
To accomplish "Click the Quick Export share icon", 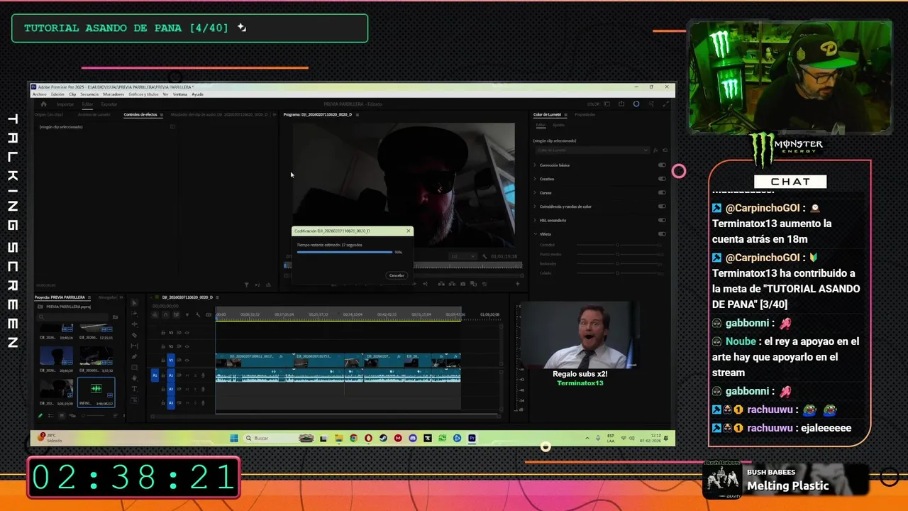I will point(621,104).
